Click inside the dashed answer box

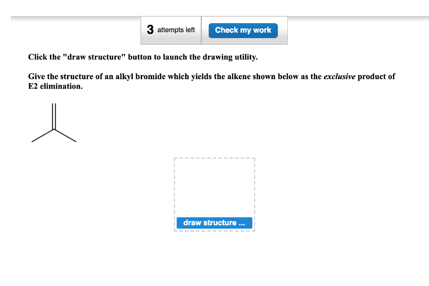coord(214,188)
